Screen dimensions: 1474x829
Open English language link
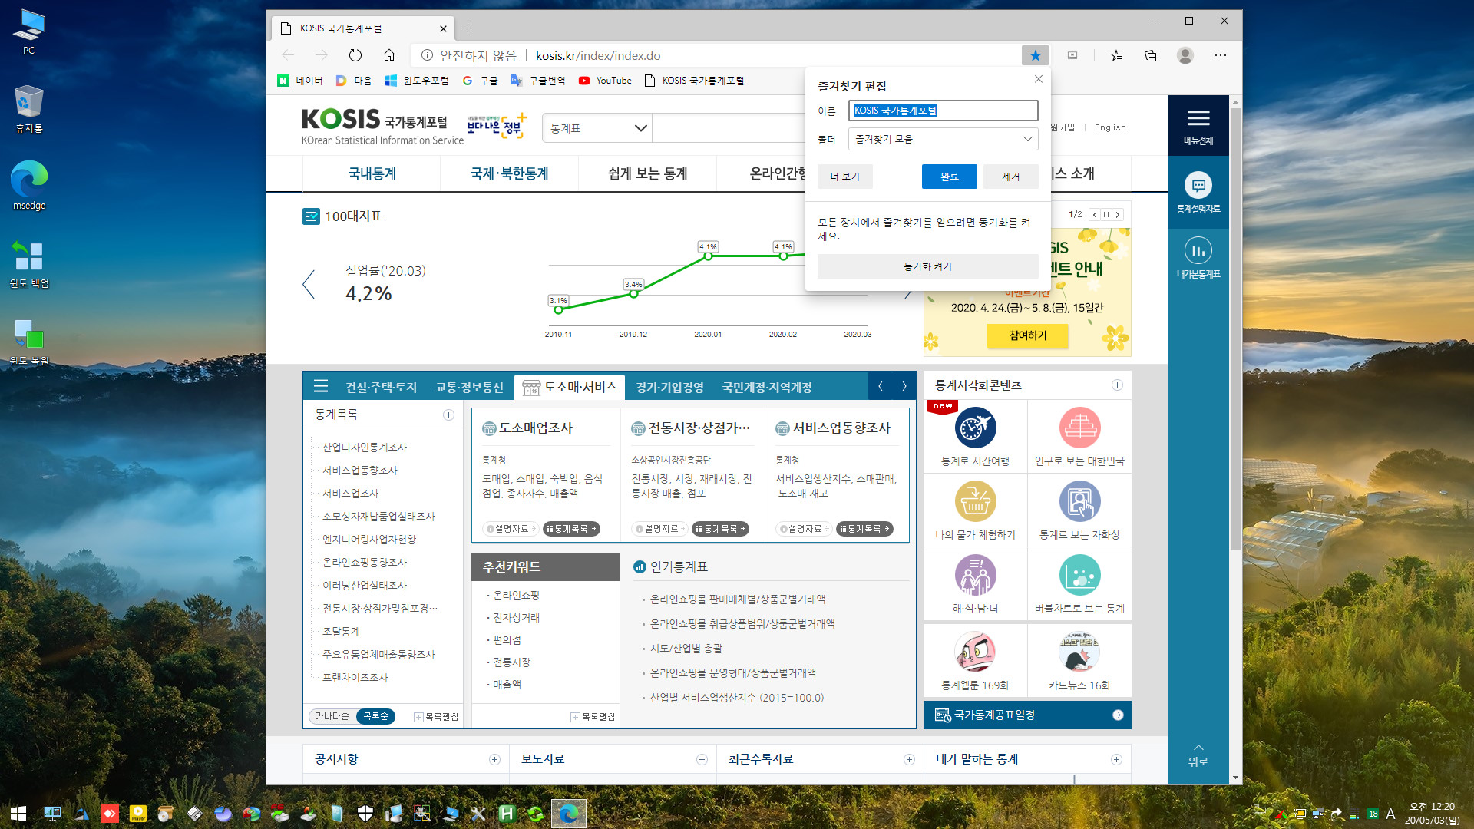[x=1110, y=127]
